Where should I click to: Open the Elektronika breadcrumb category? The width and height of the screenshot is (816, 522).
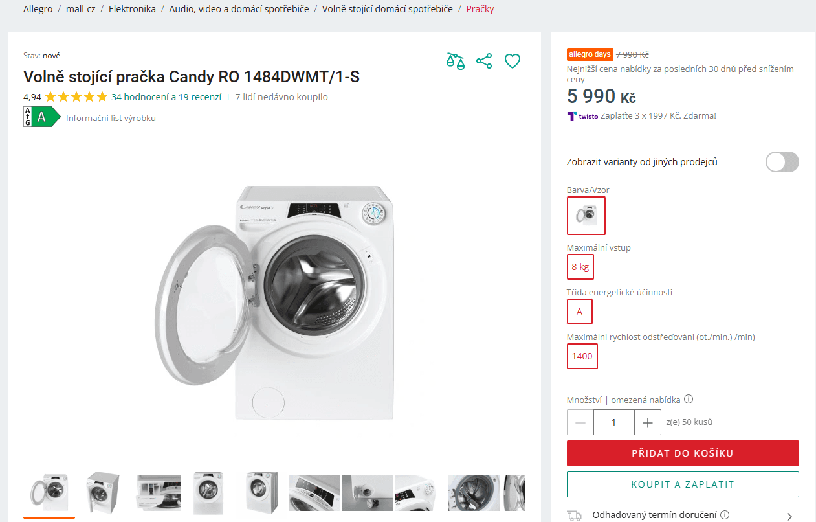[132, 9]
